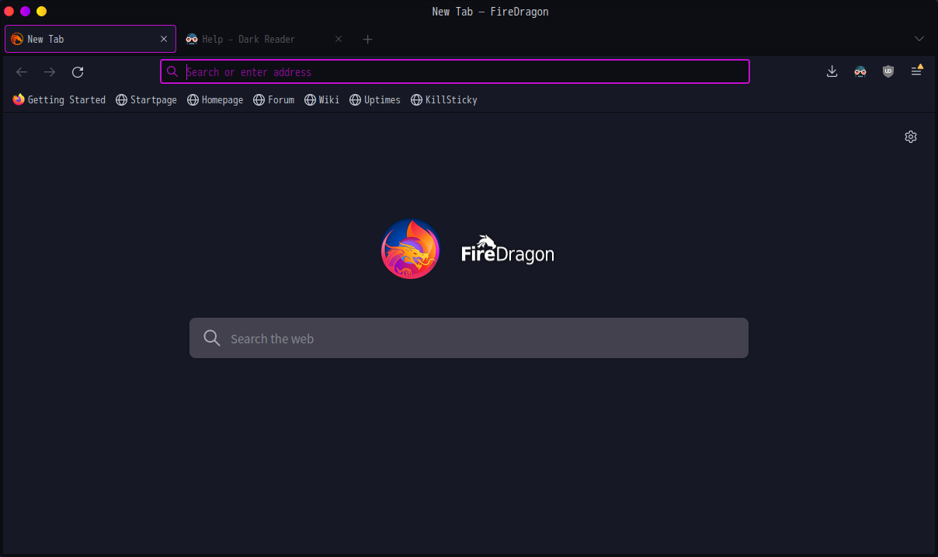This screenshot has width=938, height=557.
Task: Open the Startpage bookmark
Action: (146, 99)
